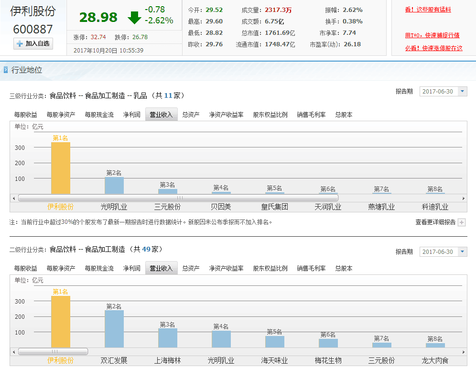Click 查看更详细报告 text link
This screenshot has width=476, height=367.
(436, 222)
